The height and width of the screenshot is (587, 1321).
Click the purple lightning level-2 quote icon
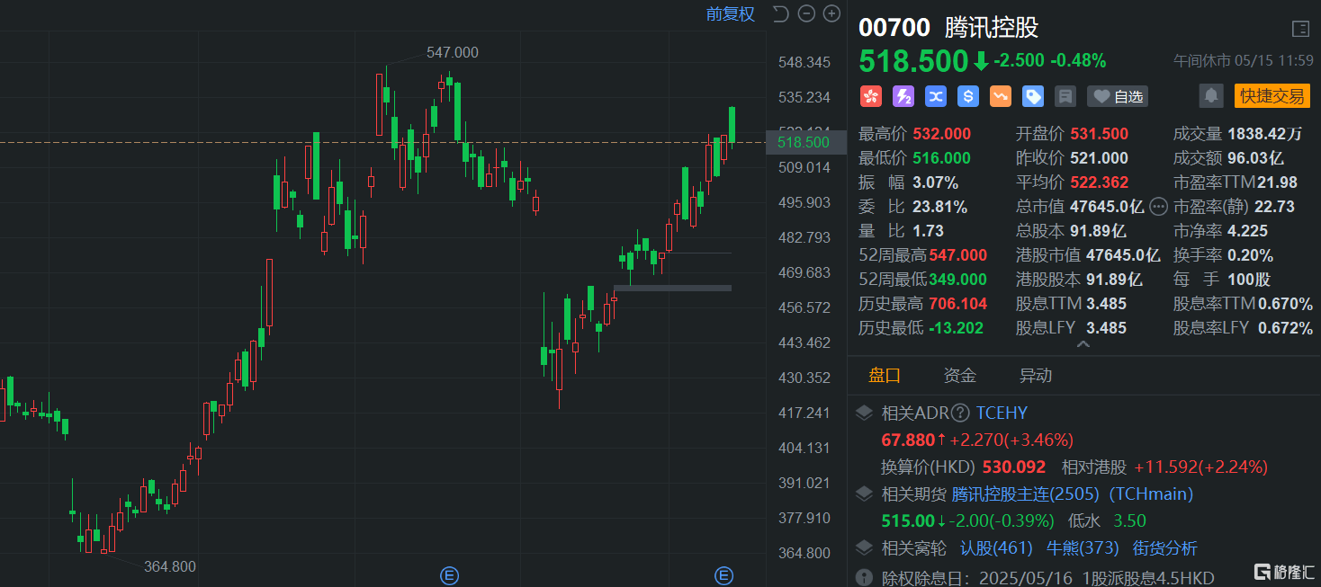click(x=903, y=96)
